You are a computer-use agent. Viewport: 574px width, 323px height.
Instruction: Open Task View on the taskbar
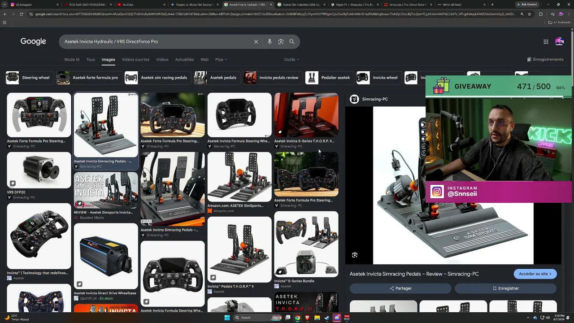[289, 318]
